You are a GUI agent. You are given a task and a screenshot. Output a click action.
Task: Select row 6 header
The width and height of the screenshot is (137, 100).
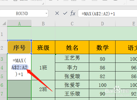3,84
